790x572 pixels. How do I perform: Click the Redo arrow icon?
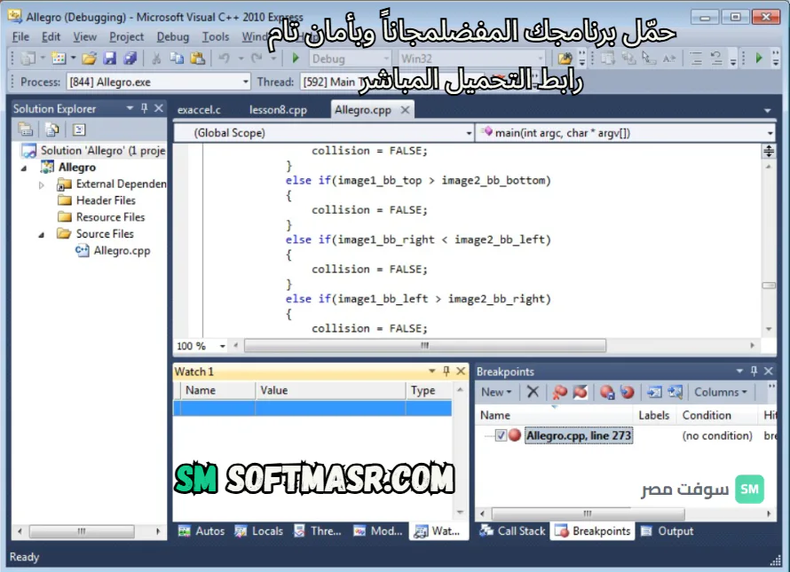[x=257, y=59]
